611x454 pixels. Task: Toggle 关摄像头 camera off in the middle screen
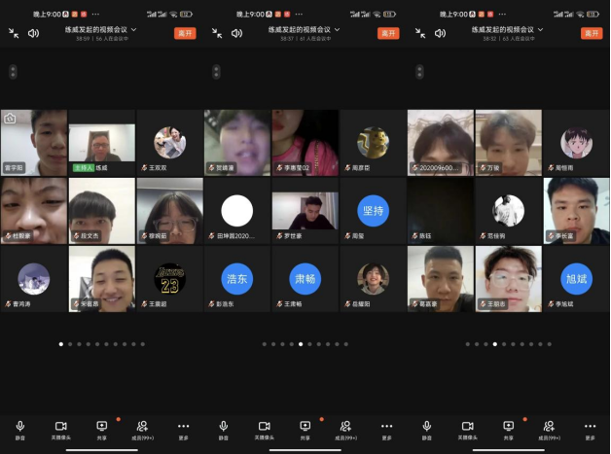point(264,429)
